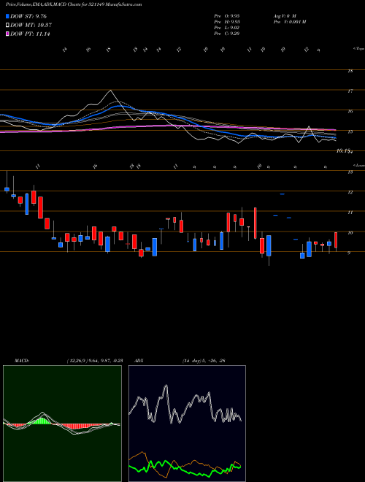Click the 'DOW ST: 9.76' legend label
365x482 pixels.
click(x=28, y=16)
